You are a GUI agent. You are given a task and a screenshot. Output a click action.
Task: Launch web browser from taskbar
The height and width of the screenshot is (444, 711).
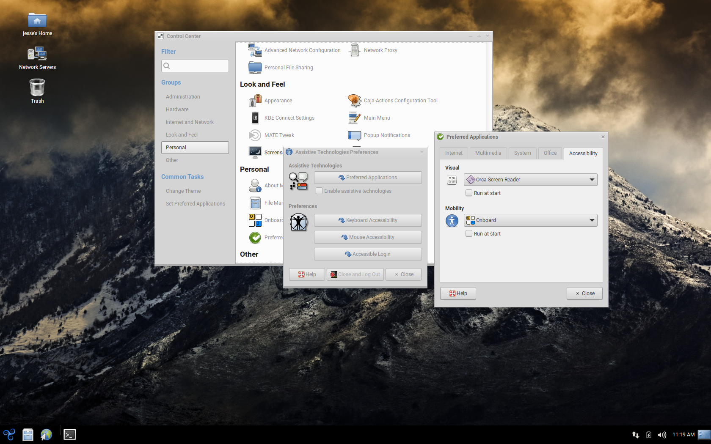point(46,435)
